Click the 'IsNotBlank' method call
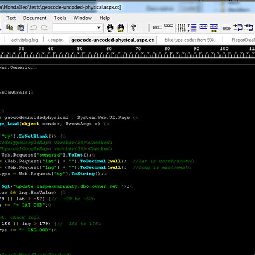Image resolution: width=255 pixels, height=255 pixels. tap(33, 136)
